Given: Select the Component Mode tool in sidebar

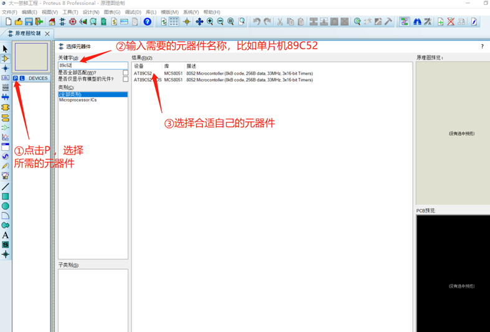Looking at the screenshot, I should coord(6,59).
